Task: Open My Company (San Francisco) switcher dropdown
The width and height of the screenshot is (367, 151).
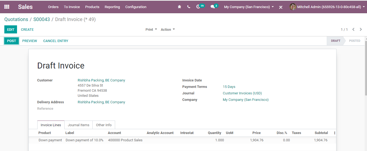Action: click(249, 7)
